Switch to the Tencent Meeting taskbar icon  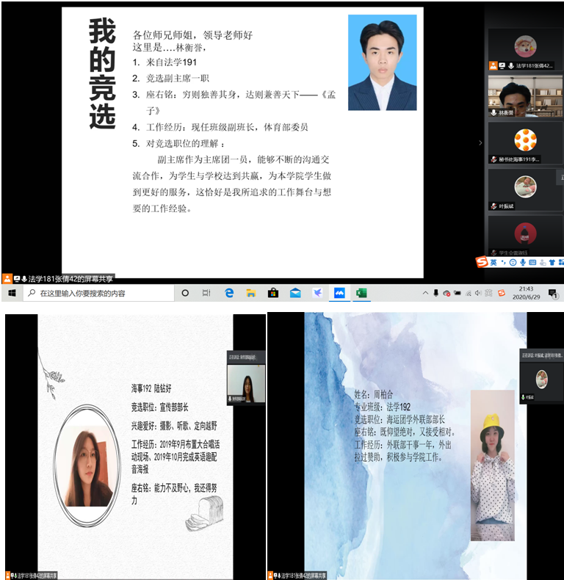click(x=339, y=293)
